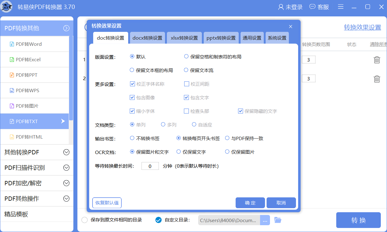This screenshot has width=387, height=232.
Task: Click the PDF转TXT file icon
Action: (x=12, y=121)
